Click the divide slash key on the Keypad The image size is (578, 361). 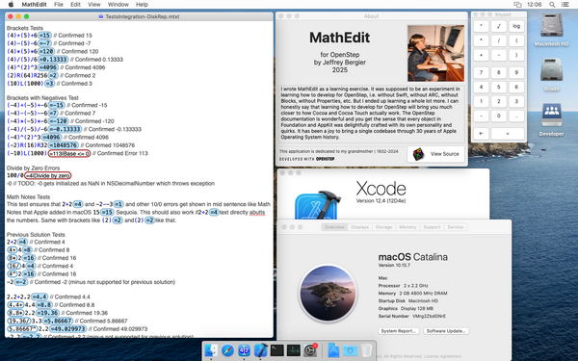coord(499,40)
